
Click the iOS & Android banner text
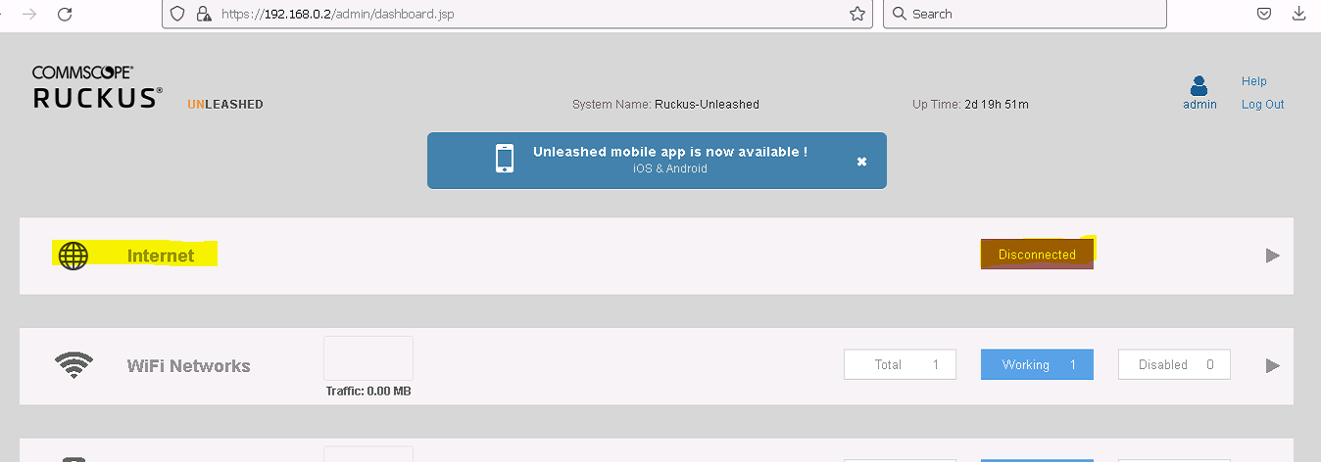(x=670, y=168)
